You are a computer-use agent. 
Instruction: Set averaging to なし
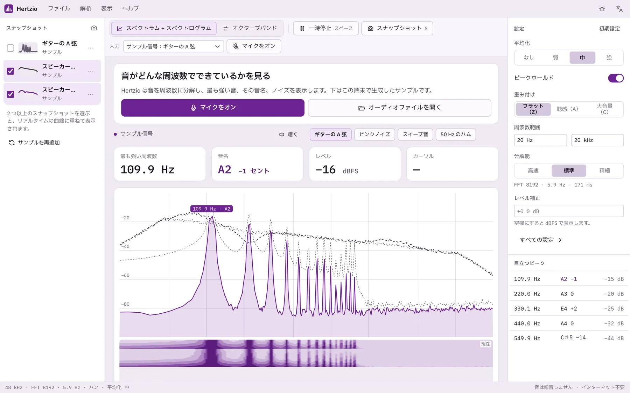coord(528,58)
